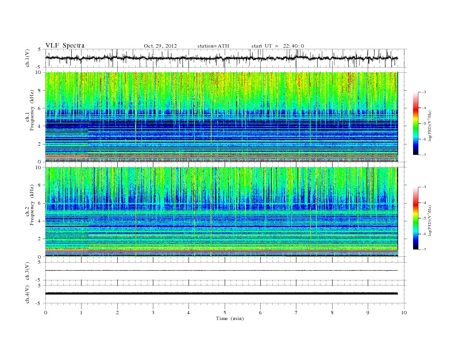
Task: Select the date "Oct. 29, 2012"
Action: click(160, 46)
